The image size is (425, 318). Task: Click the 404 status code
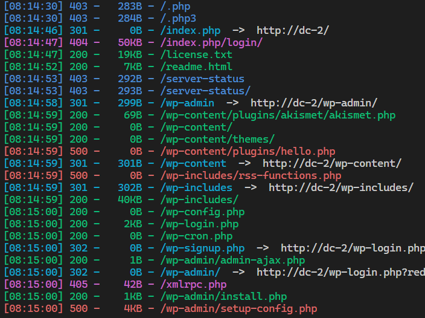[78, 42]
